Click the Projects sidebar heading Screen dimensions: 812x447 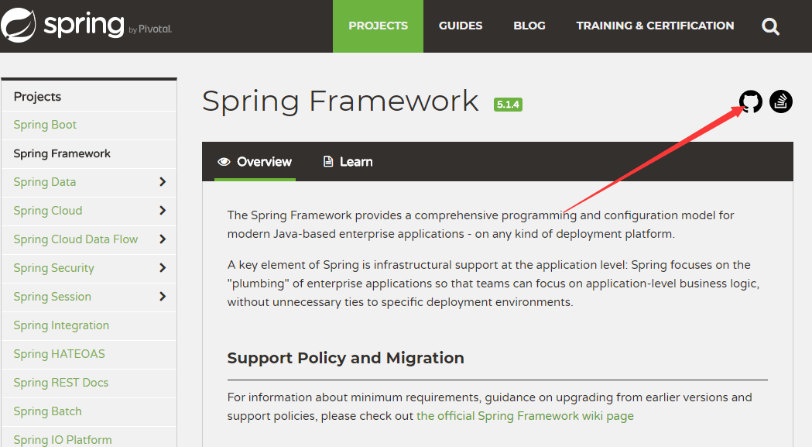click(37, 97)
